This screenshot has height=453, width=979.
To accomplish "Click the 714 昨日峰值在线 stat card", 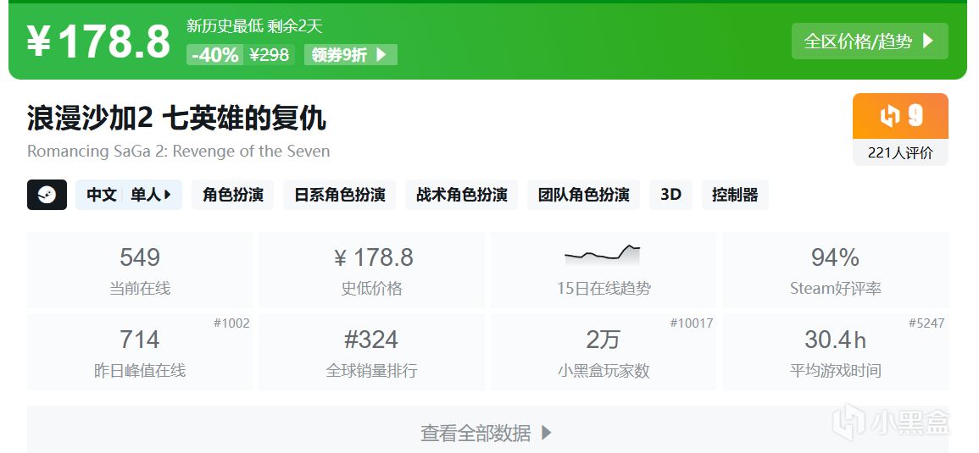I will tap(140, 352).
